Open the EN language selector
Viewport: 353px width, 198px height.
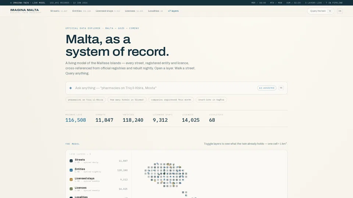(340, 11)
